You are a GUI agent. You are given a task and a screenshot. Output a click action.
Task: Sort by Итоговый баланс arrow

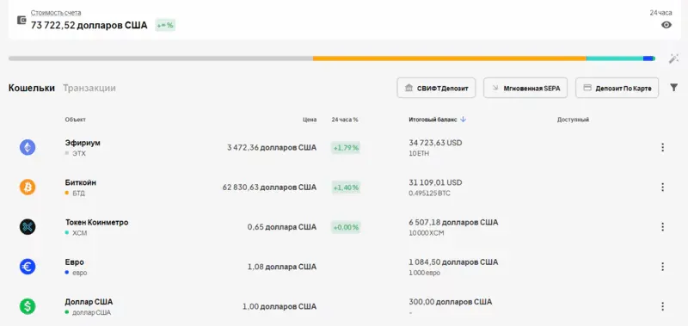click(464, 120)
